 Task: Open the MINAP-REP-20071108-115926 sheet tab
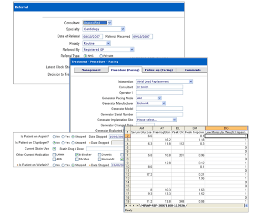pos(163,205)
